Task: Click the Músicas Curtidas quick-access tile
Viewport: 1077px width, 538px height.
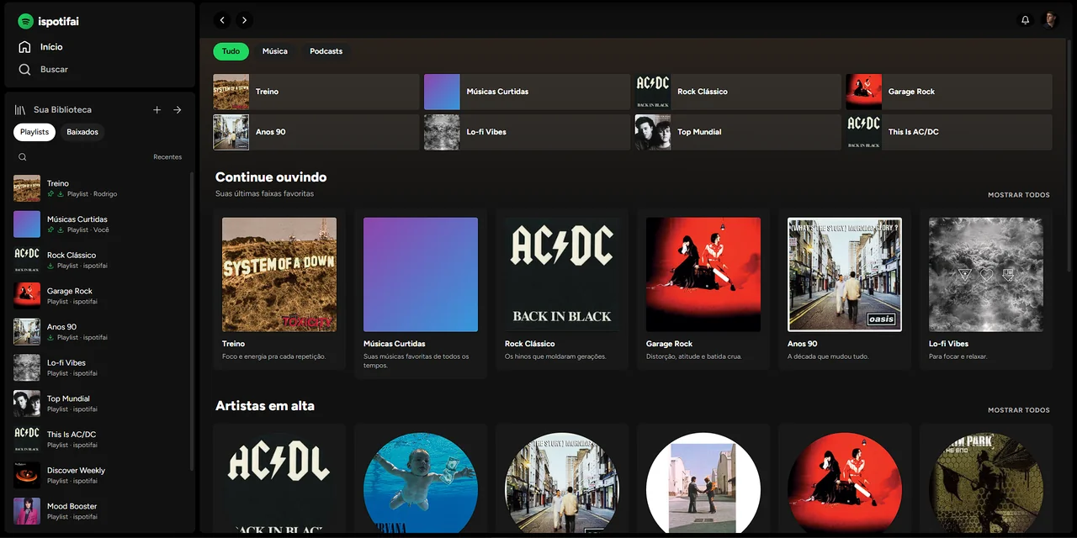Action: coord(527,92)
